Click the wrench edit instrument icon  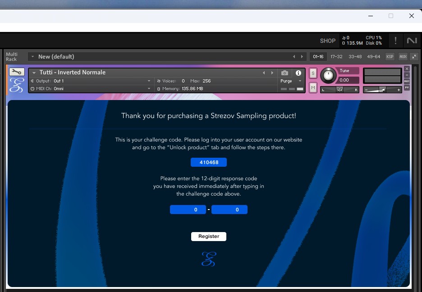(17, 72)
